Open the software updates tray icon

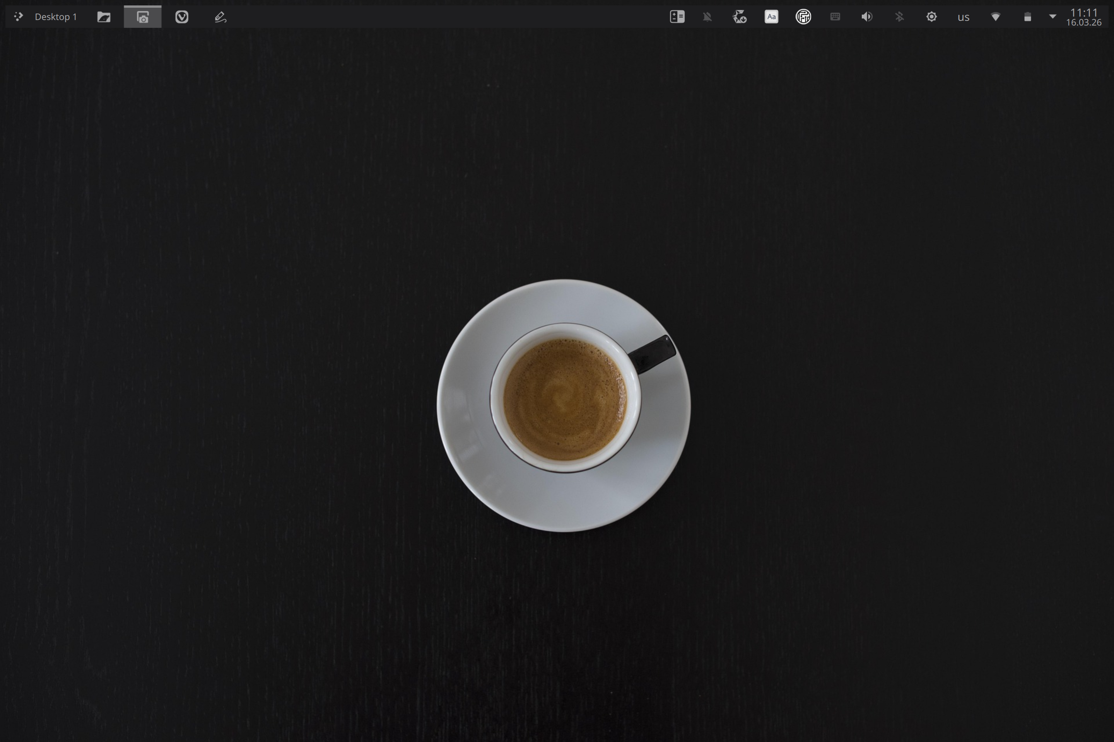coord(740,17)
